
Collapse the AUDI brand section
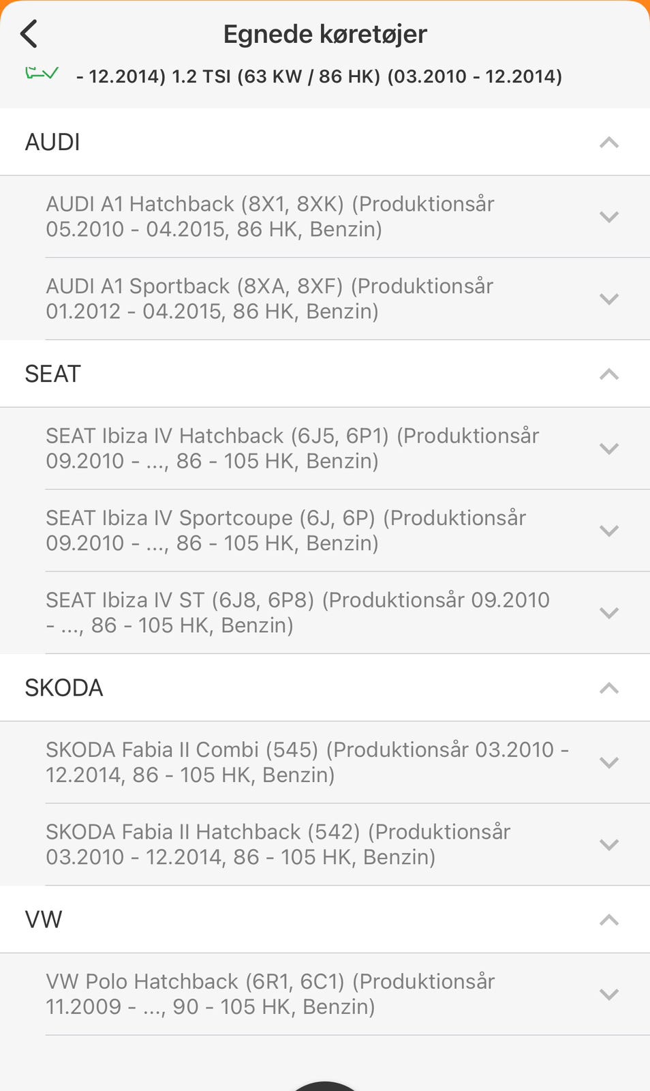click(x=608, y=143)
